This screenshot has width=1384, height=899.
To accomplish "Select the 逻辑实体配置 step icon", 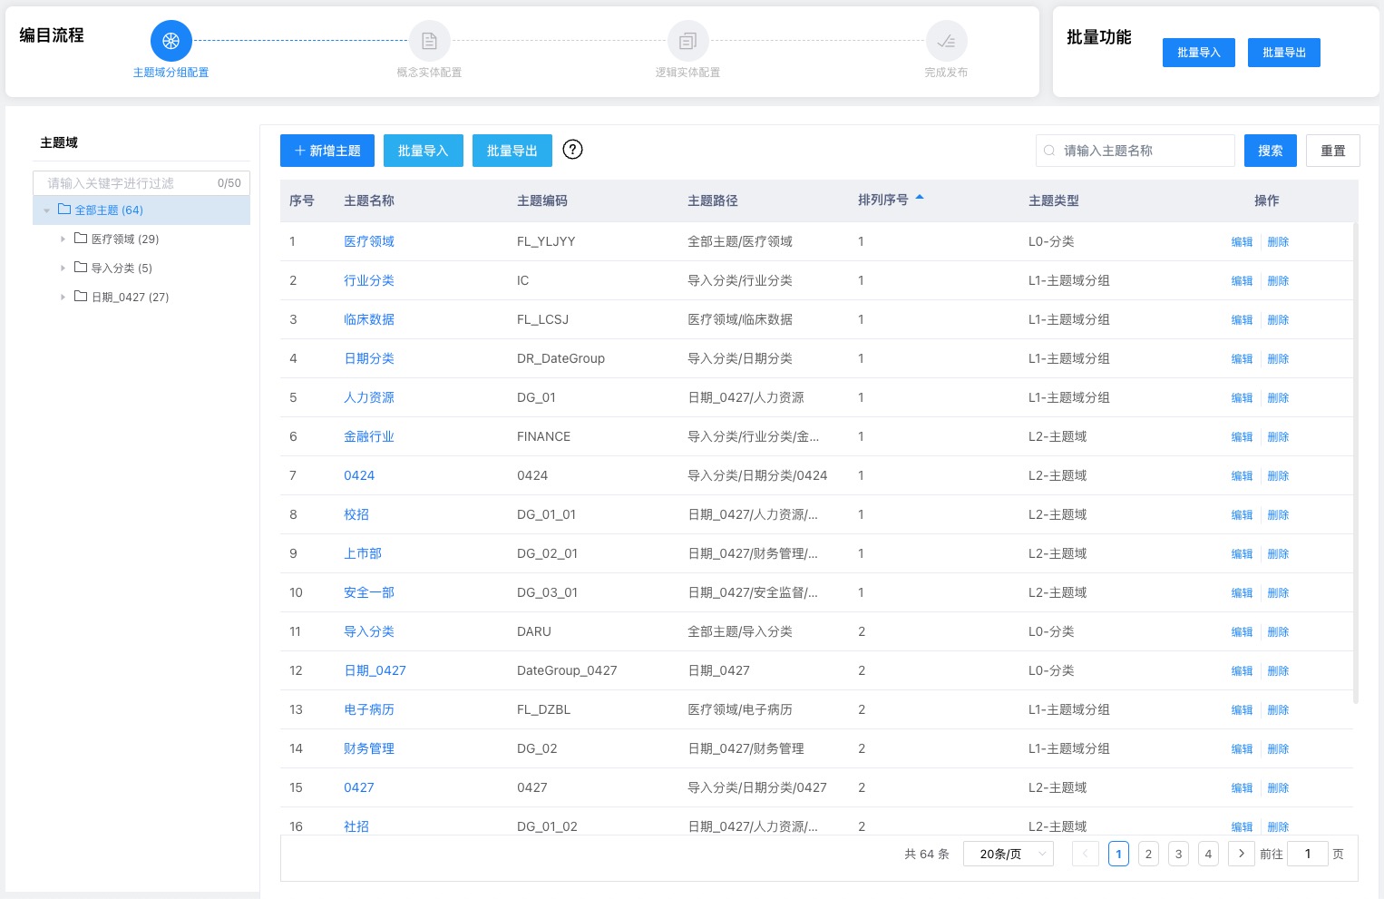I will tap(687, 40).
